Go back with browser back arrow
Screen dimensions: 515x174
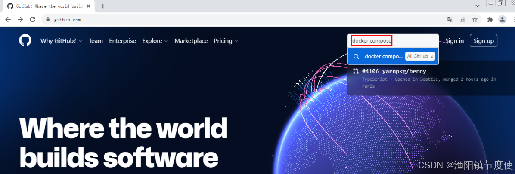8,20
